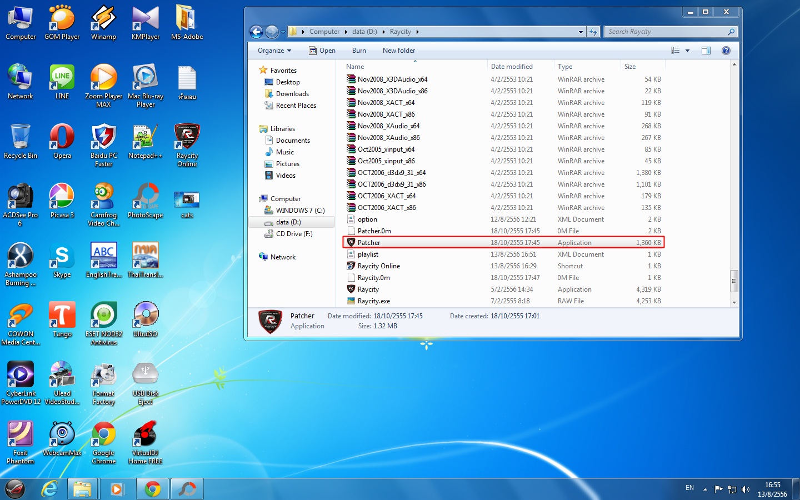Select Nov2008_X3DAudio_x64 archive
800x500 pixels.
503,79
